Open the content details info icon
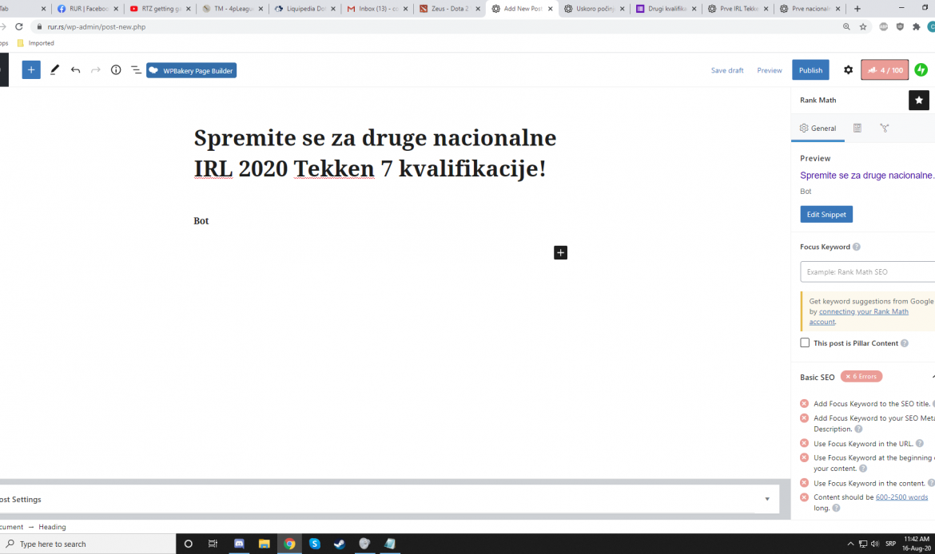Viewport: 935px width, 554px height. pos(116,70)
